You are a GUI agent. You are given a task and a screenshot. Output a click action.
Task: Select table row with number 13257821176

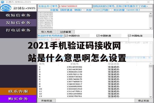point(93,74)
